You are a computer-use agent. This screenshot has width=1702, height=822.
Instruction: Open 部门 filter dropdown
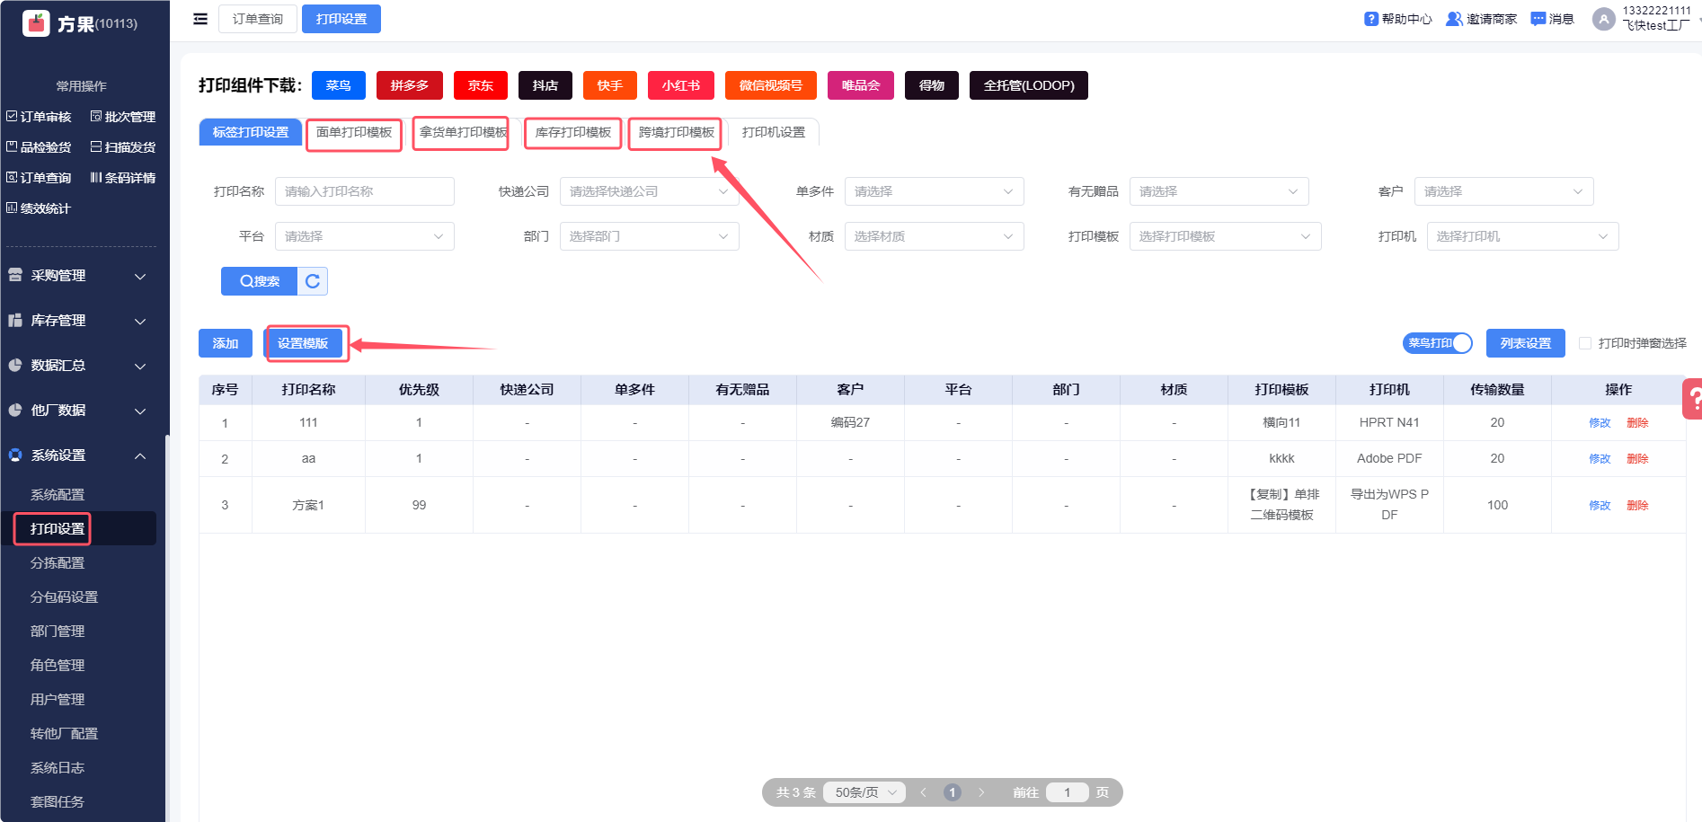pyautogui.click(x=649, y=236)
